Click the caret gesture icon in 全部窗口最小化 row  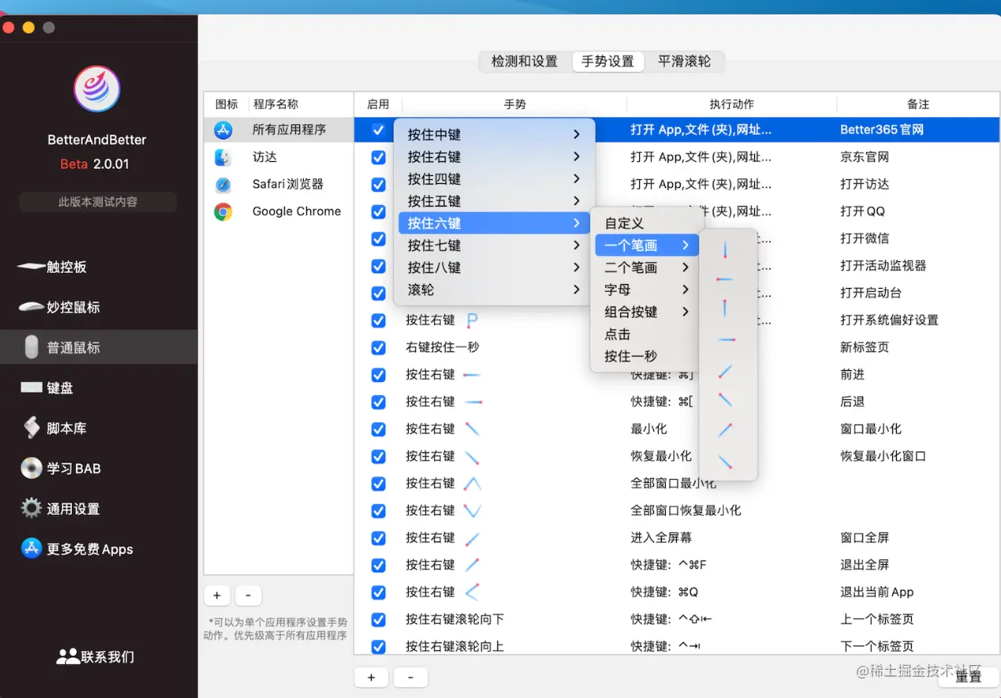(472, 484)
